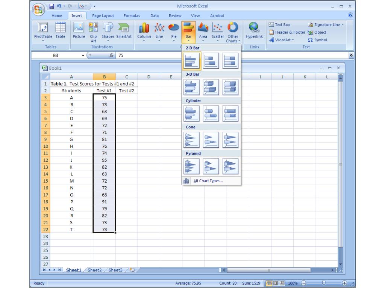The height and width of the screenshot is (288, 385).
Task: Open the Other Charts dropdown
Action: 233,32
